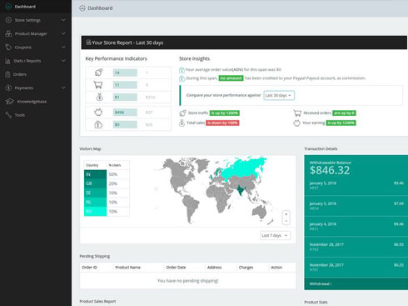Screen dimensions: 408x306
Task: Click the Payments dollar icon
Action: [8, 88]
